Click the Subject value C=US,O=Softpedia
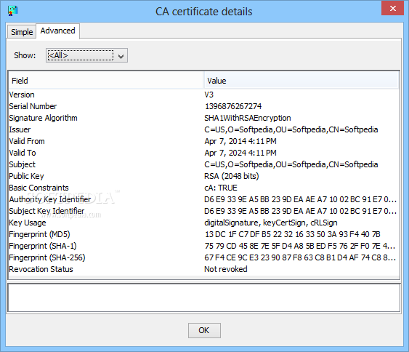Image resolution: width=409 pixels, height=352 pixels. tap(291, 164)
